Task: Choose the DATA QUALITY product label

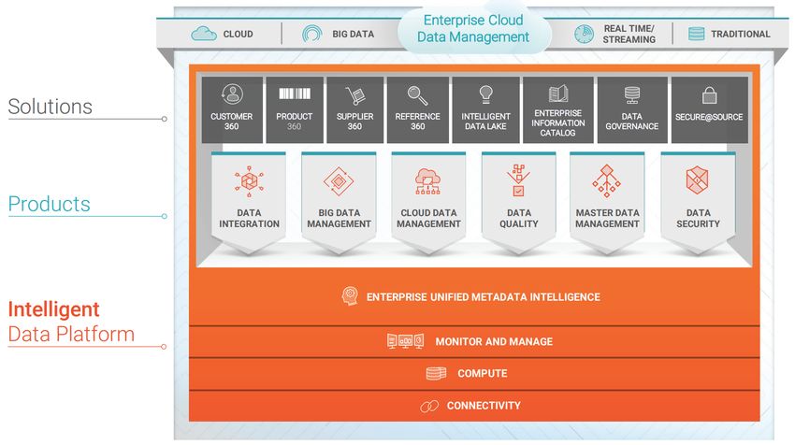Action: 519,219
